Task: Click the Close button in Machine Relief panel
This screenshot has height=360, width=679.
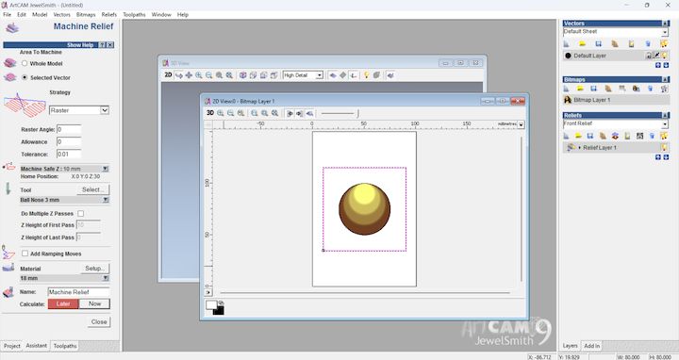Action: pos(99,322)
